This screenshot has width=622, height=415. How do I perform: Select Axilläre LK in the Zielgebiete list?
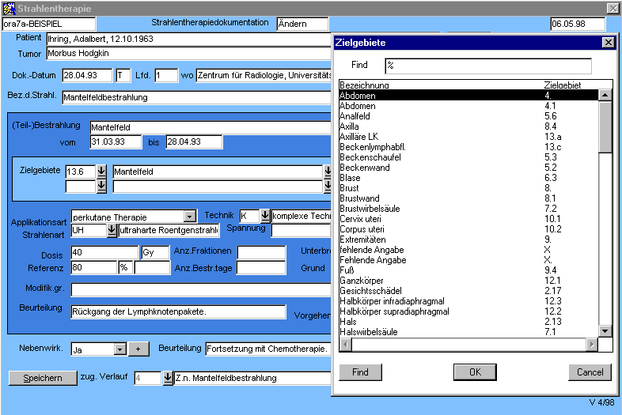(x=358, y=137)
